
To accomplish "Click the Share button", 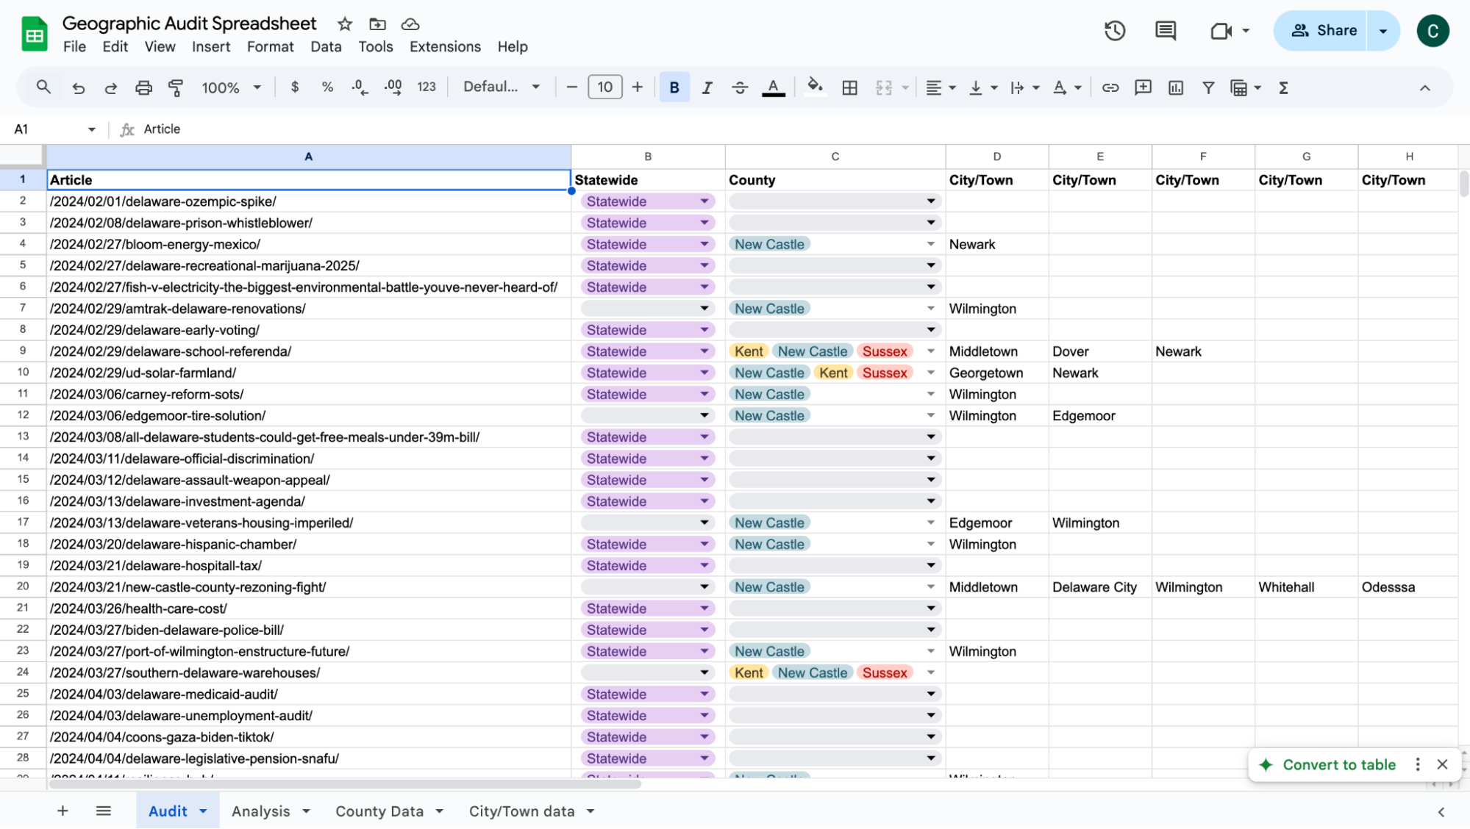I will [1321, 30].
